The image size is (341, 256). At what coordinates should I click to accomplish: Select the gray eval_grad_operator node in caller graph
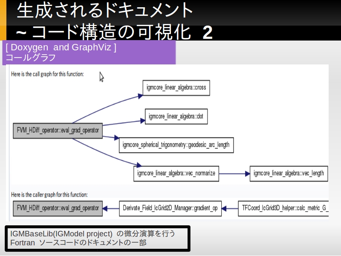point(58,208)
